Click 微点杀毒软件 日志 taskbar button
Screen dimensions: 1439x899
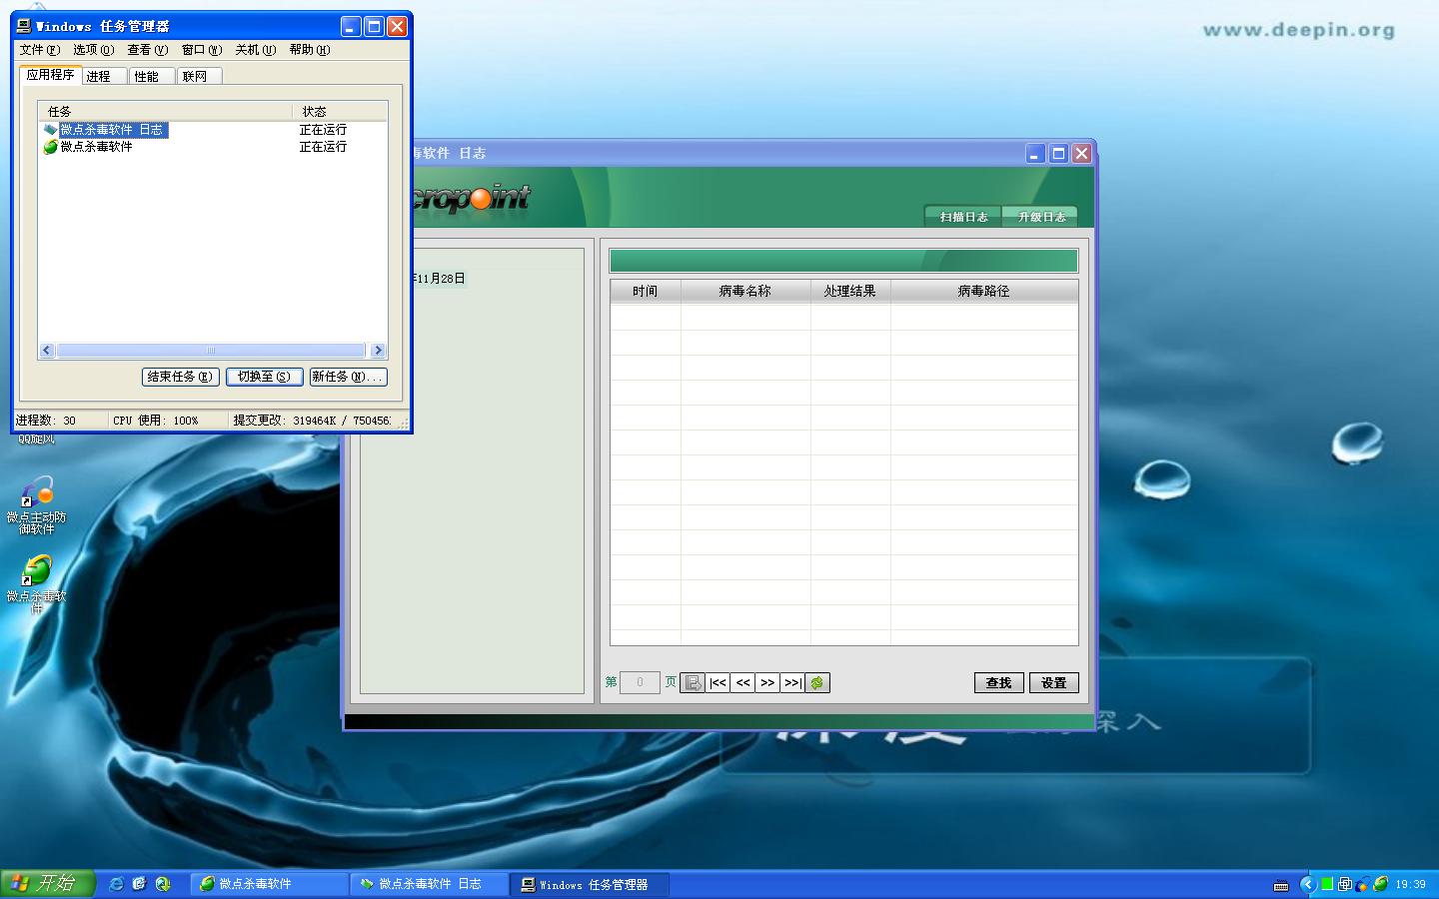(x=430, y=884)
